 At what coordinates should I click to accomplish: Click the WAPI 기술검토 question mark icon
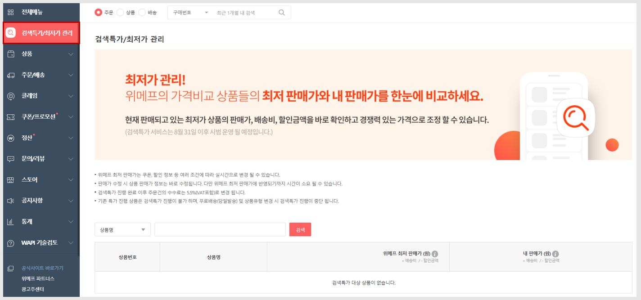11,243
